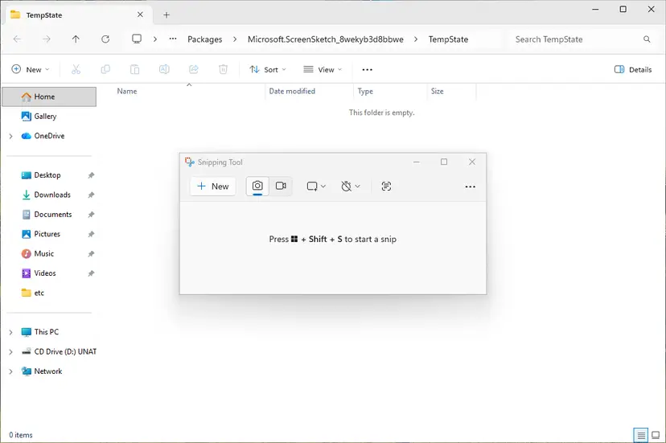Screen dimensions: 666x443
Task: Click the Snipping Tool scissors app icon
Action: 190,162
